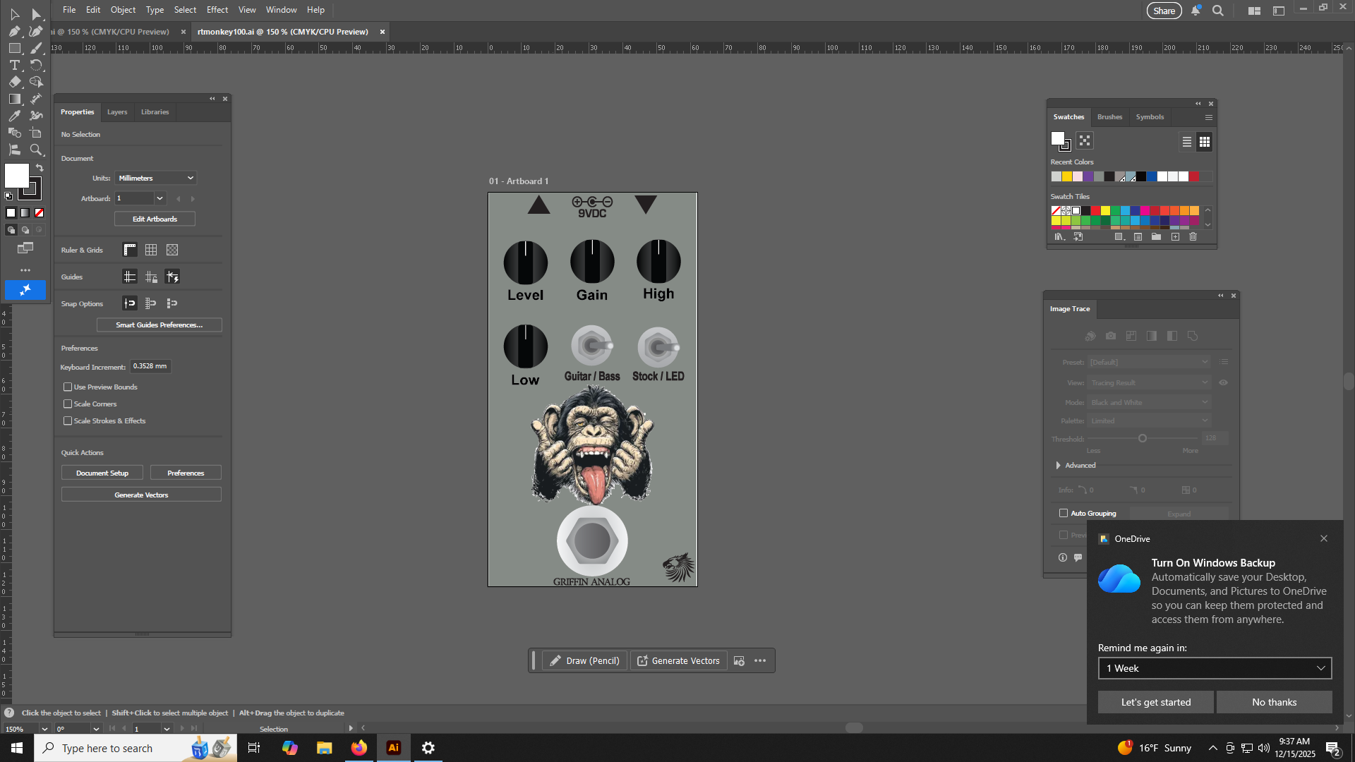Select the Pen tool
Viewport: 1355px width, 762px height.
[14, 31]
